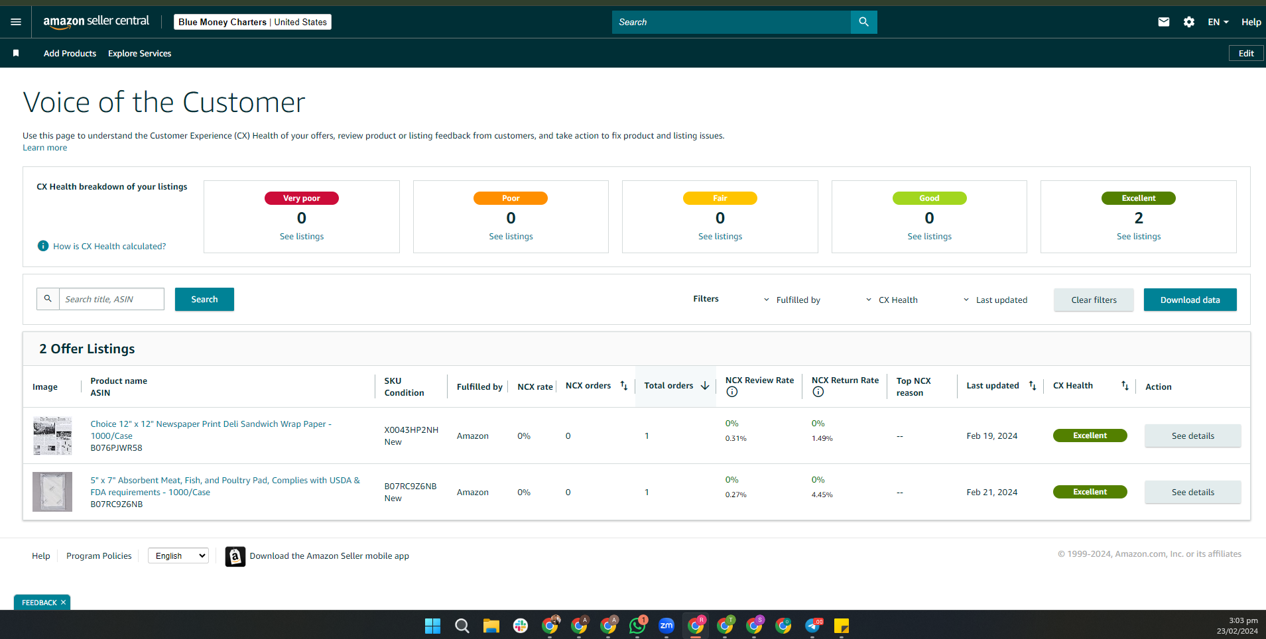The height and width of the screenshot is (639, 1266).
Task: Open File Explorer from the taskbar
Action: coord(491,626)
